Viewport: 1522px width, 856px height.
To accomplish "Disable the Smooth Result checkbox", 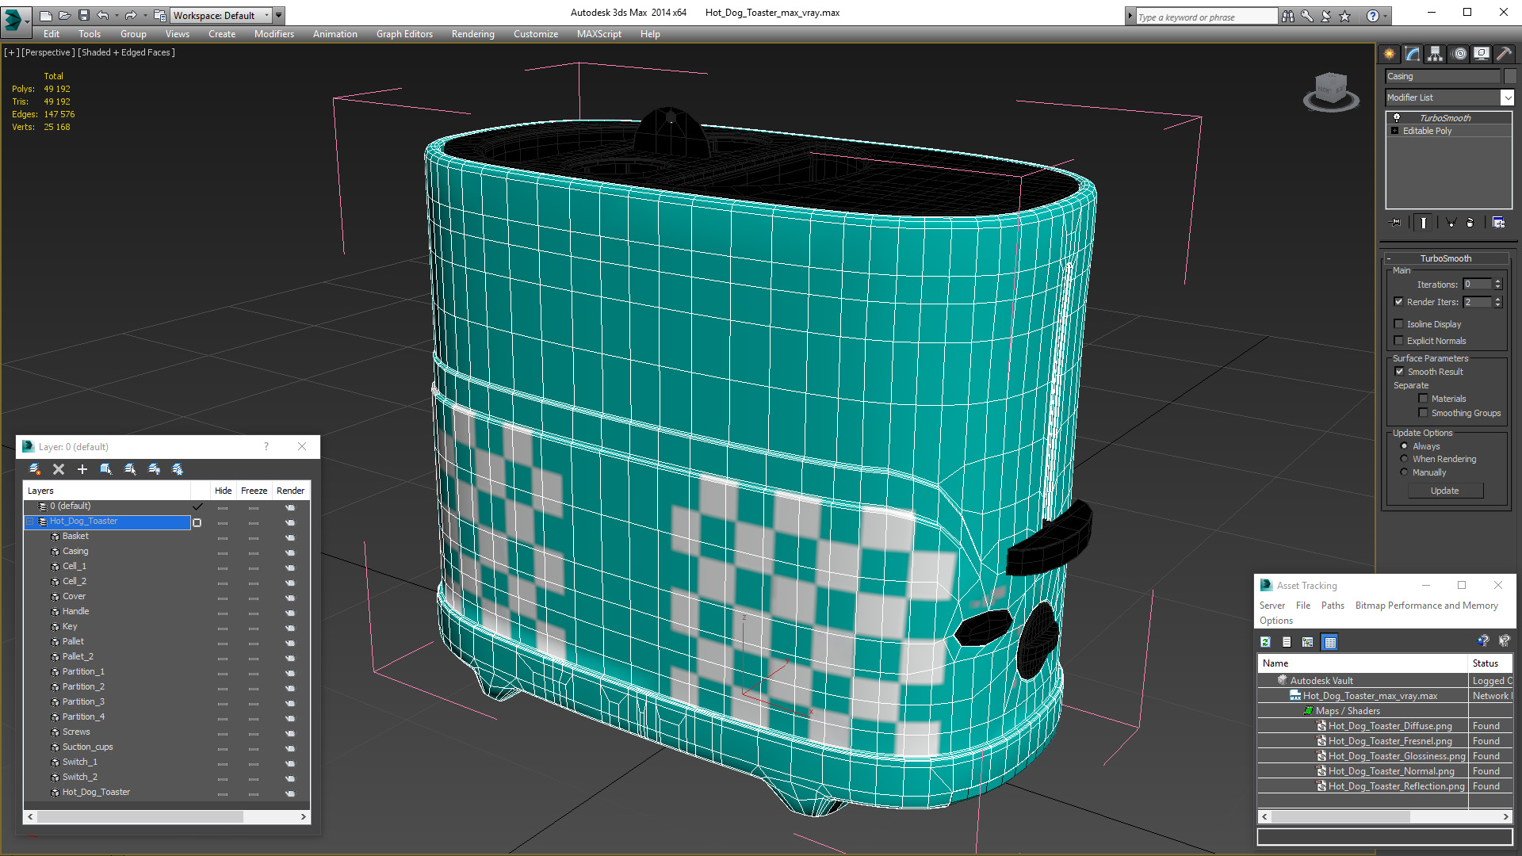I will (1399, 372).
